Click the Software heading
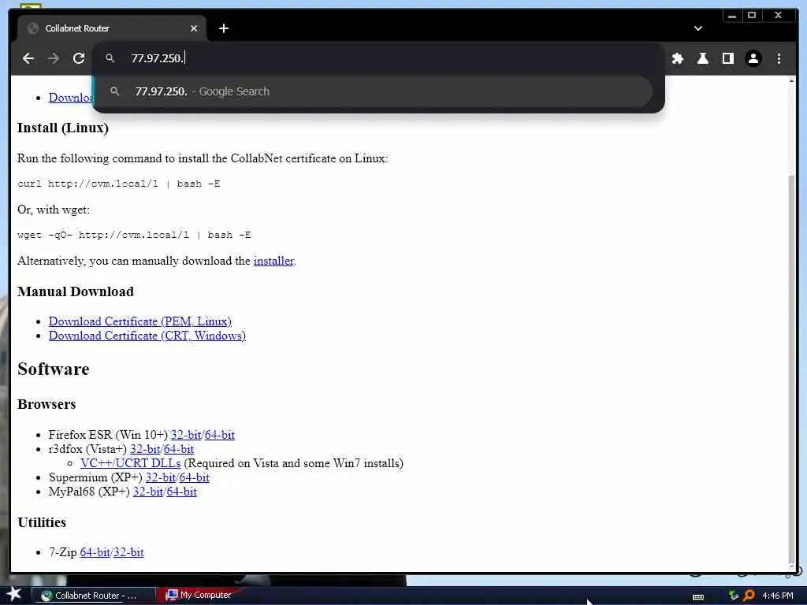Viewport: 807px width, 605px height. click(54, 369)
